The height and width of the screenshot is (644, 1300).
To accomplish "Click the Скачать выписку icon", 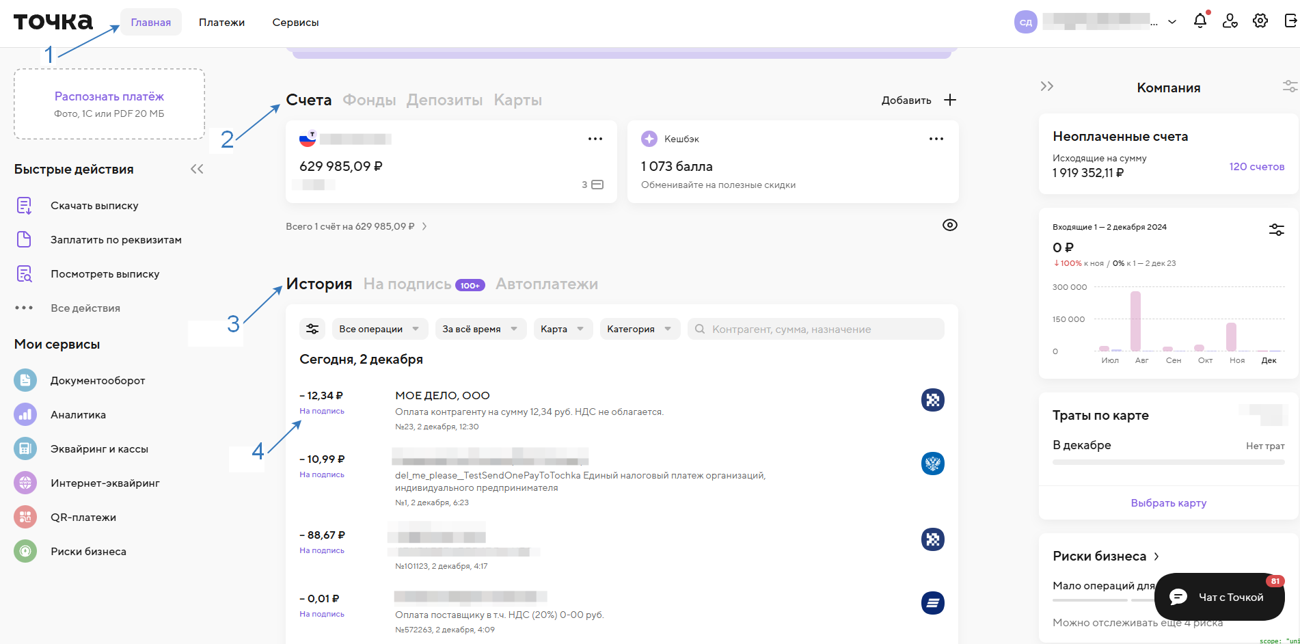I will (x=24, y=205).
